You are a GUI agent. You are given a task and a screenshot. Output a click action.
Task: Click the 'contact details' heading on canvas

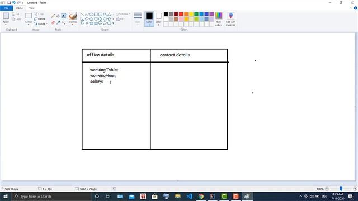click(175, 55)
